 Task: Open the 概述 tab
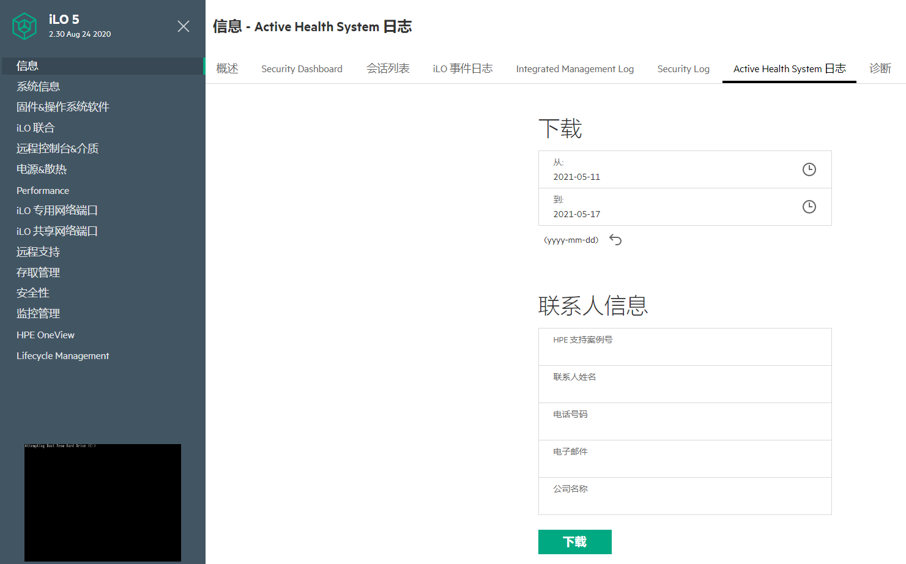[x=227, y=69]
